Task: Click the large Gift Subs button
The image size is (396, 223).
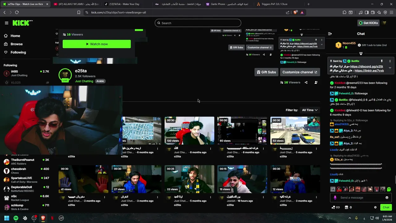Action: coord(266,72)
